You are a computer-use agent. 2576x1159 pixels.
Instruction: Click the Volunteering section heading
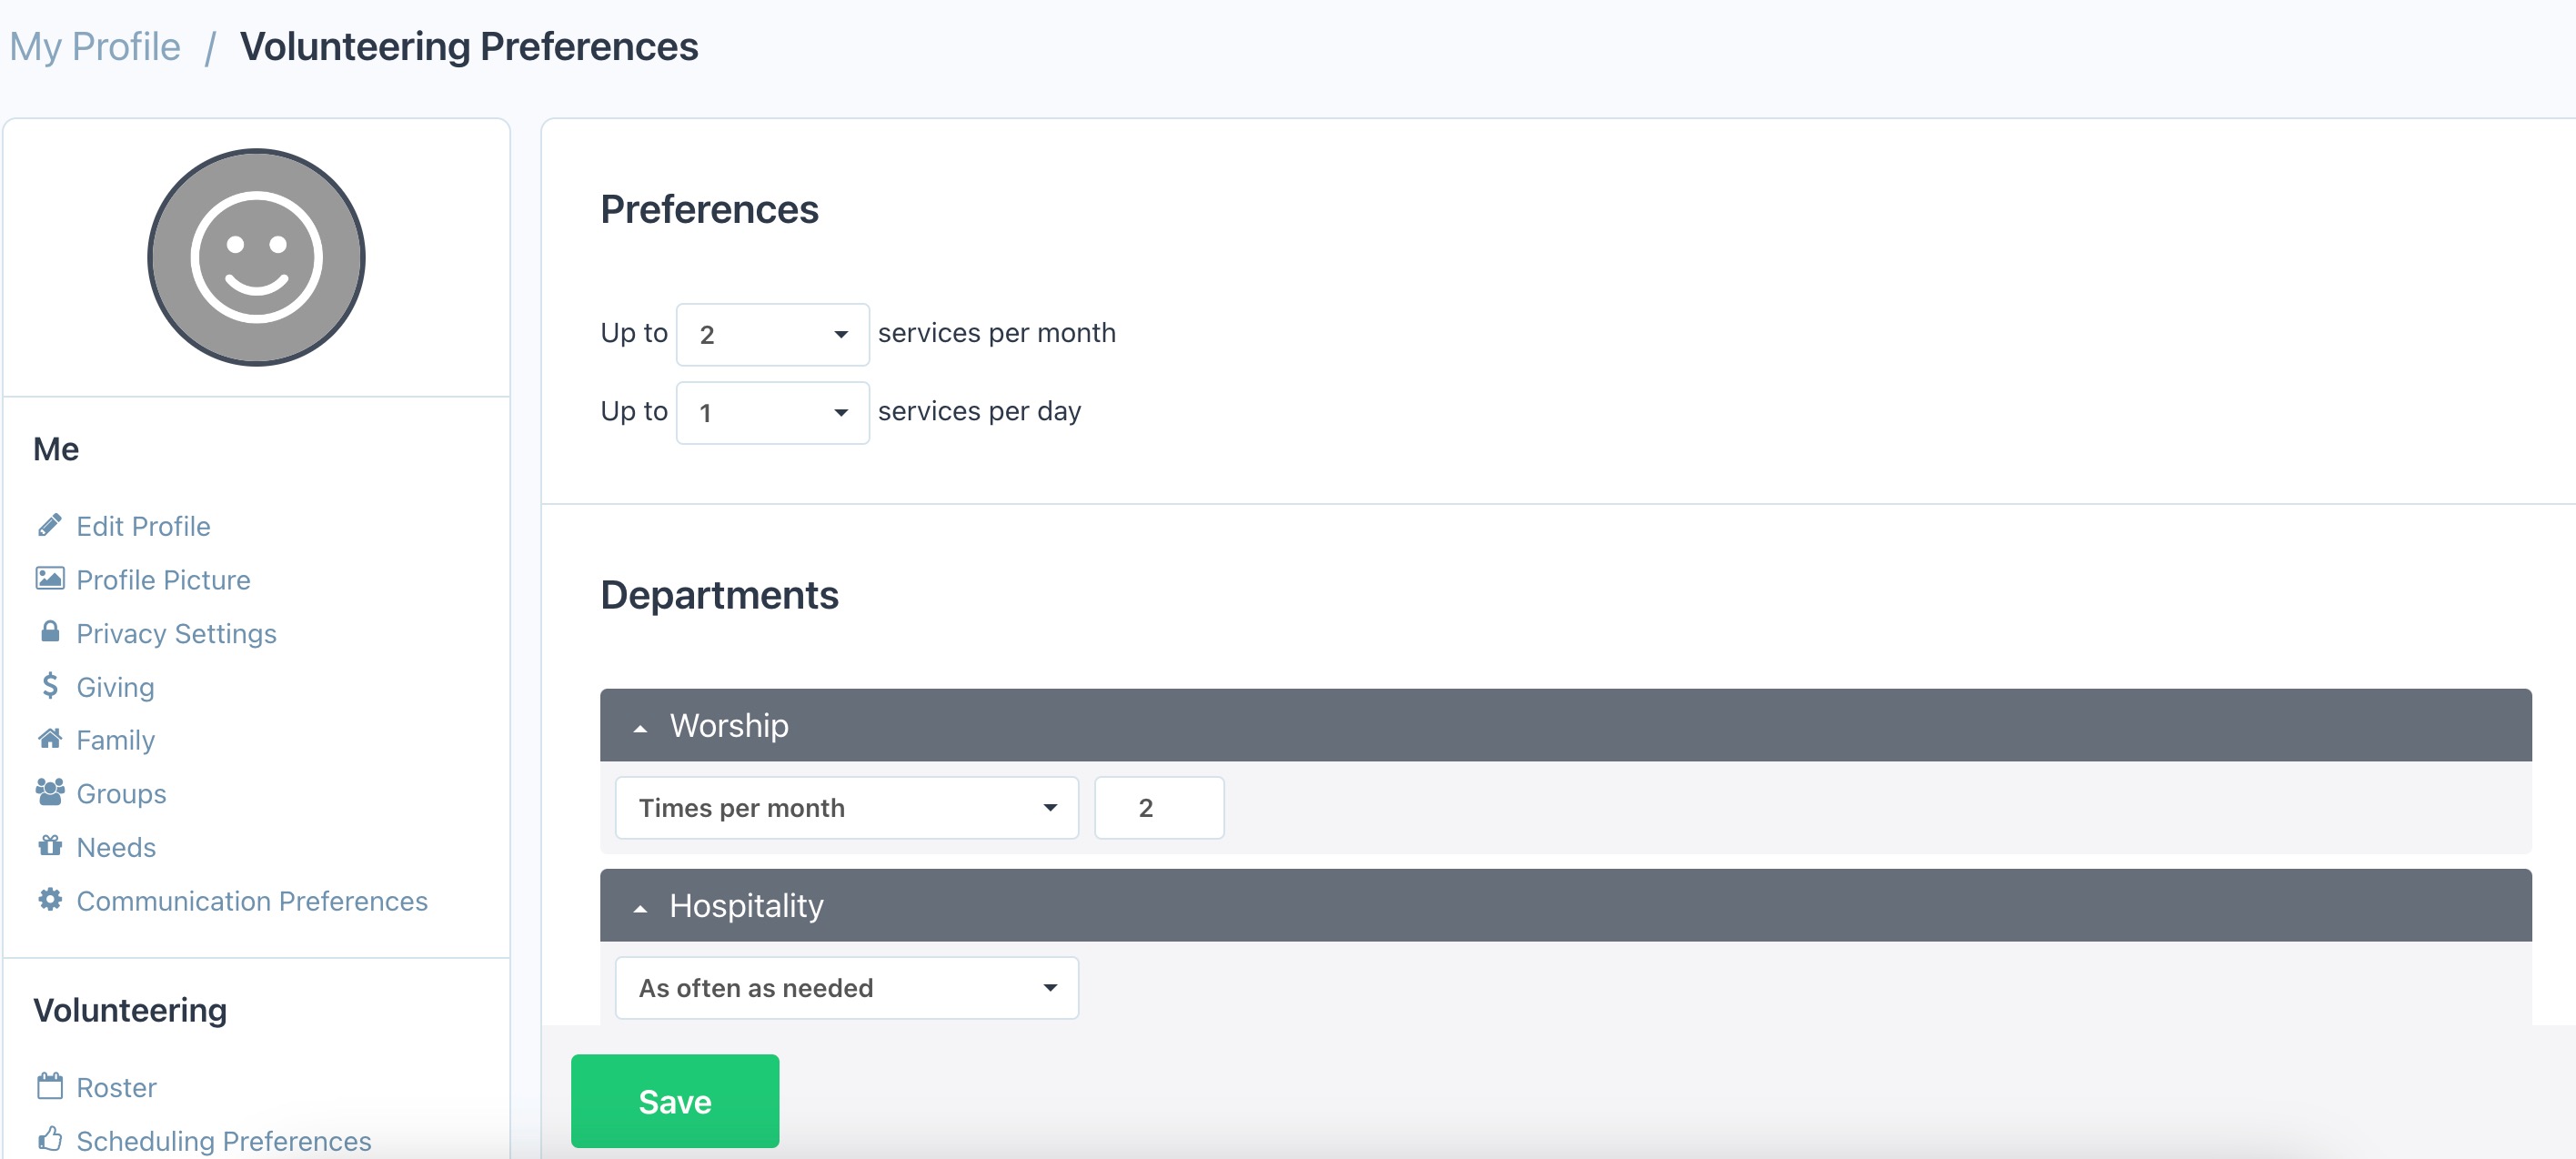coord(130,1010)
